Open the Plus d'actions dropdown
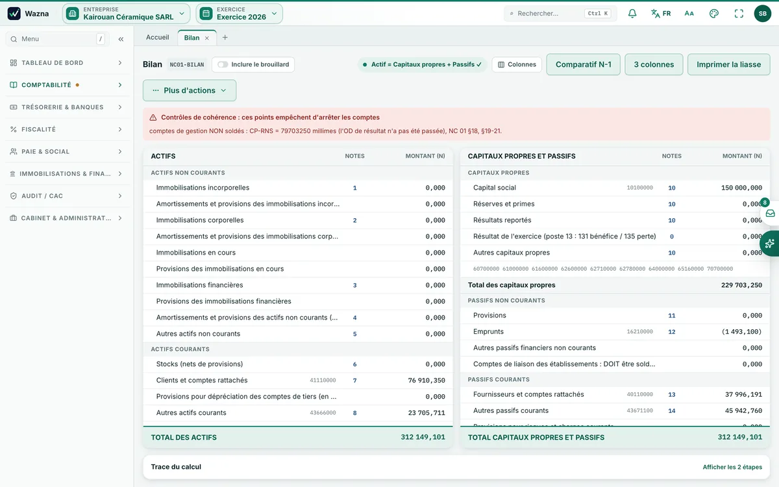 190,90
